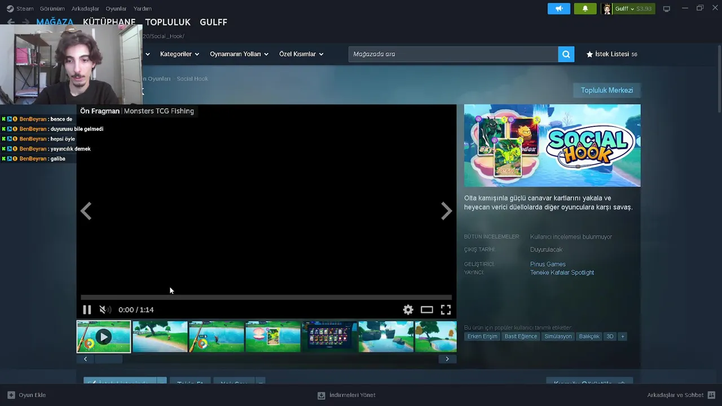Click the Oyun Ekle plus icon
The image size is (722, 406).
[11, 395]
